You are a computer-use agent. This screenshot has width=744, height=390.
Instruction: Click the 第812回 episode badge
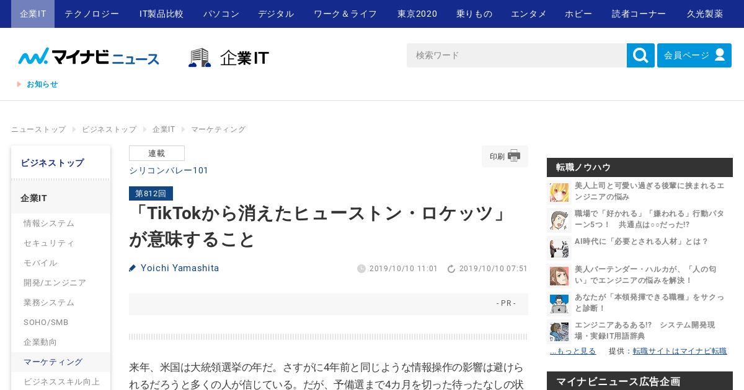[x=151, y=194]
